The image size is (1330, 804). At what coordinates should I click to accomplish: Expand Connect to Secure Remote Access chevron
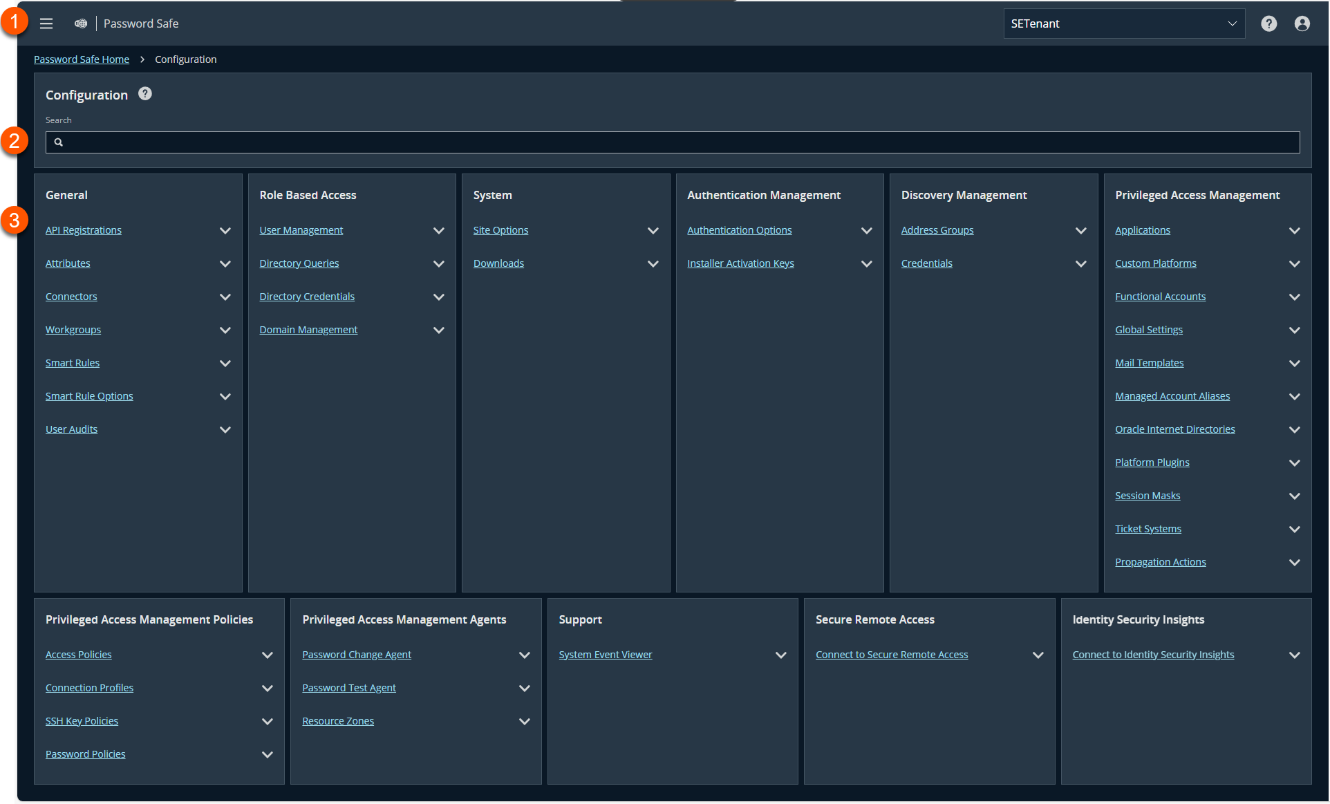(1038, 655)
